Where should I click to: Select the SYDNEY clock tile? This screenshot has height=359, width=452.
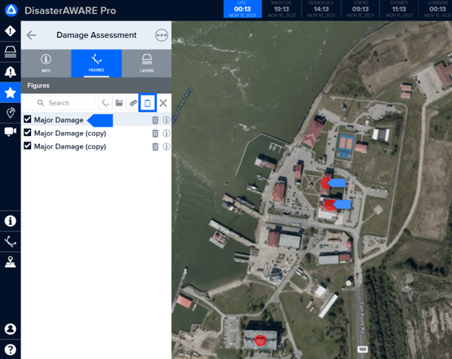(399, 9)
